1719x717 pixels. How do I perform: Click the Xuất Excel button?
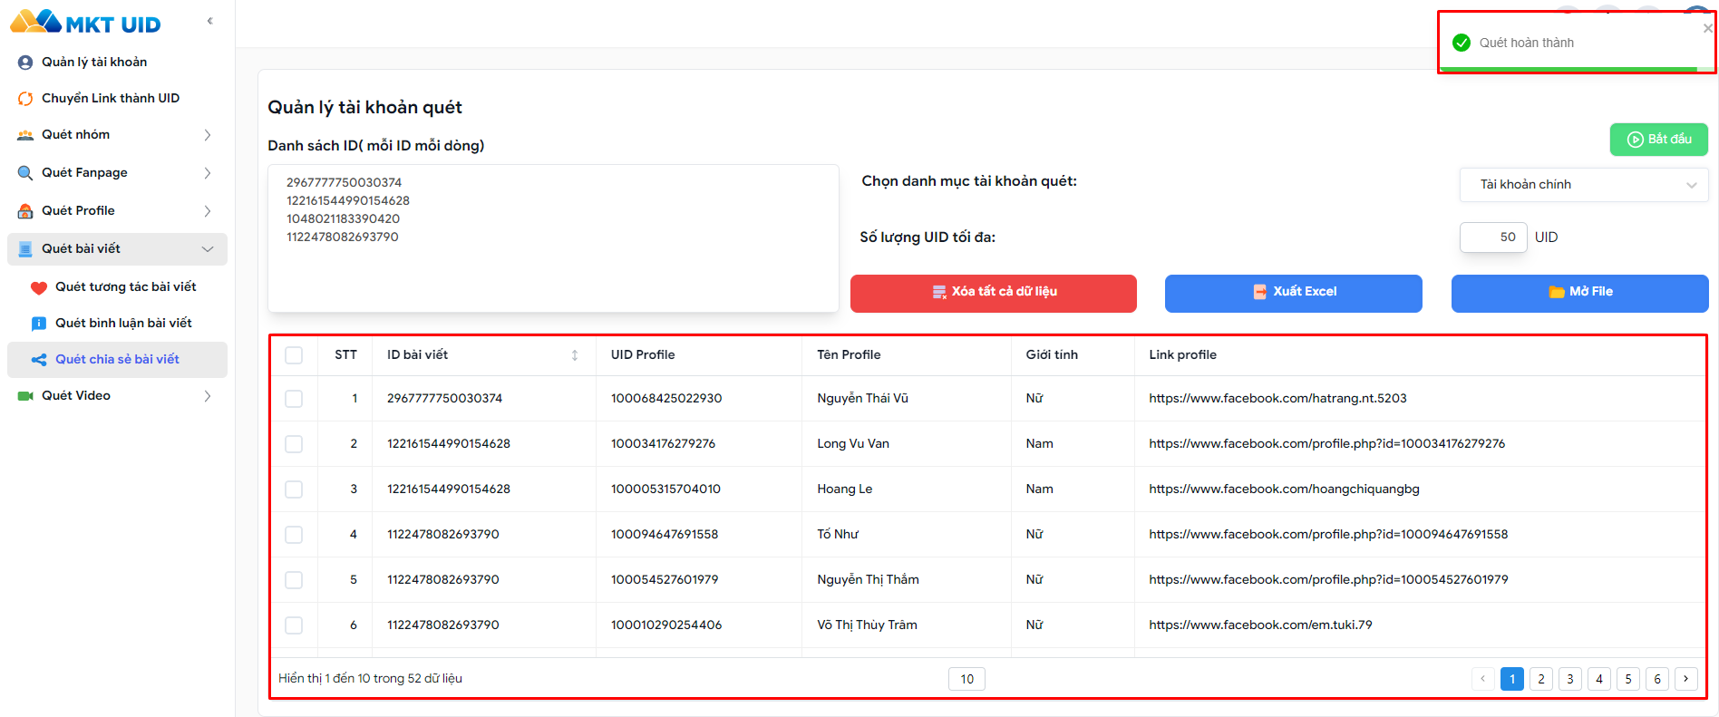(x=1294, y=294)
